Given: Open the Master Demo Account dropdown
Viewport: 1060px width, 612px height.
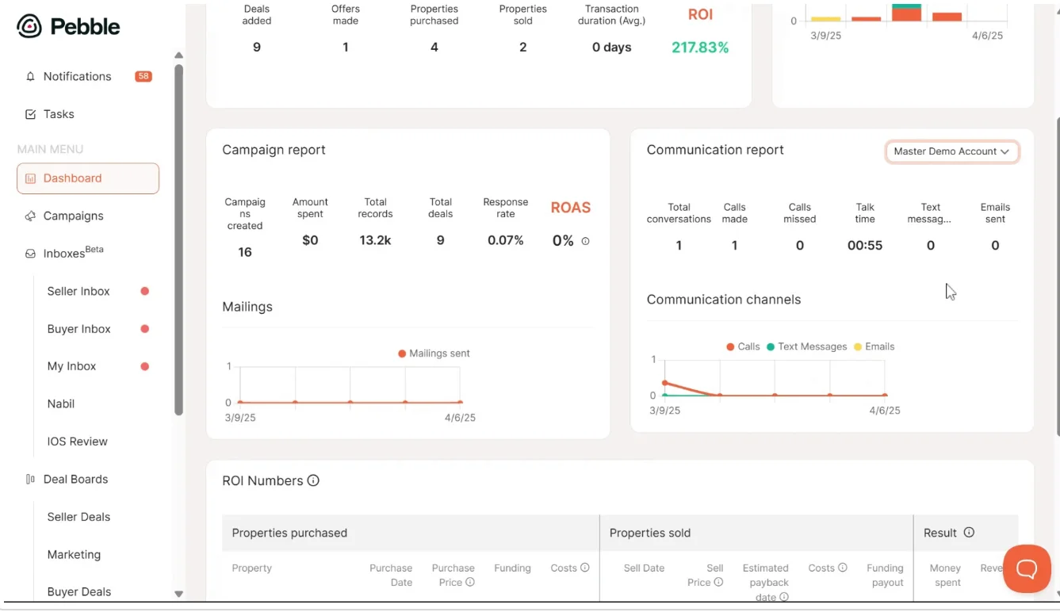Looking at the screenshot, I should tap(952, 151).
